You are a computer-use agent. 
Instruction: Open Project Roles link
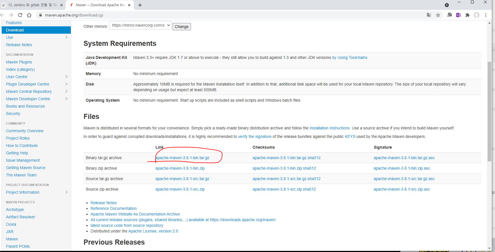pos(18,138)
